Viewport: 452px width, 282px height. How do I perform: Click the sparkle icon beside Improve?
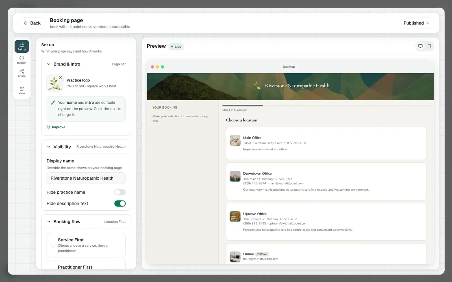[49, 127]
